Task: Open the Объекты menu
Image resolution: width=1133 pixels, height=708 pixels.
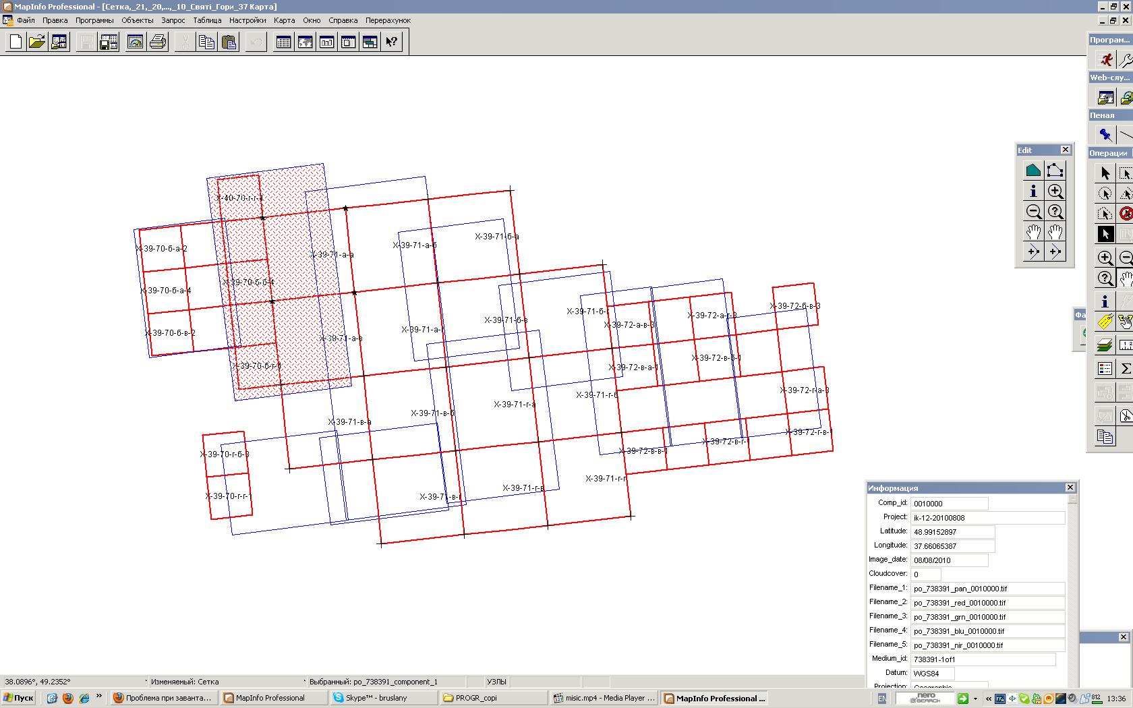Action: [x=137, y=20]
